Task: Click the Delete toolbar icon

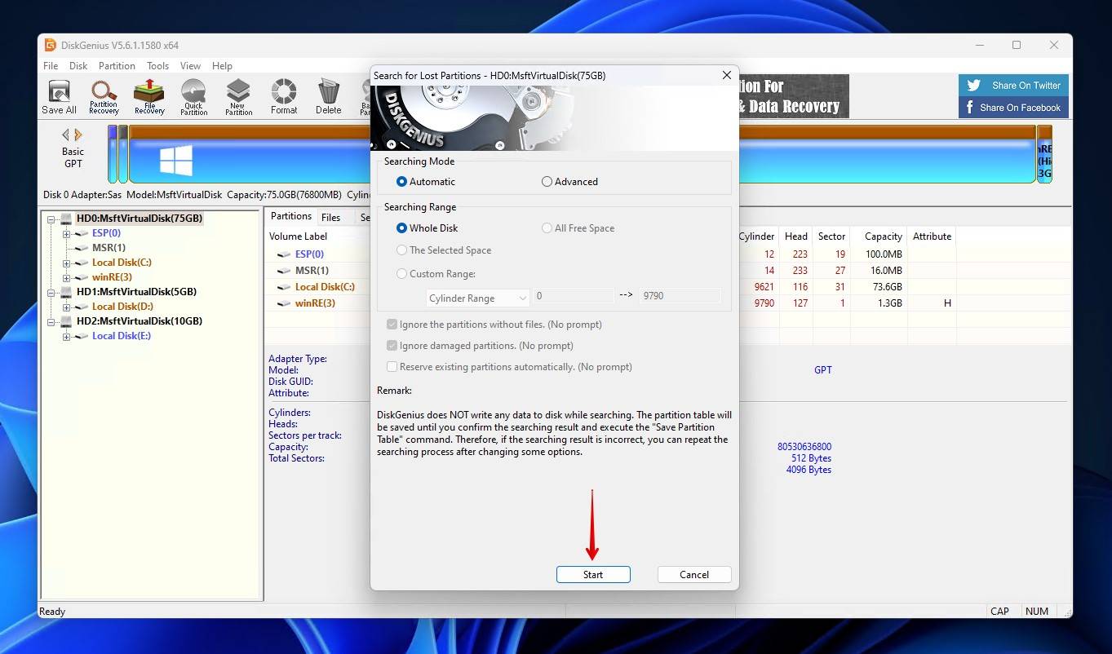Action: 329,97
